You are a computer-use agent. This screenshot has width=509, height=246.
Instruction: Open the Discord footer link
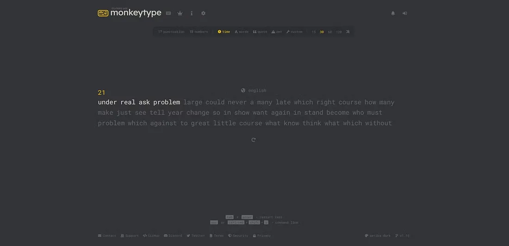coord(173,236)
